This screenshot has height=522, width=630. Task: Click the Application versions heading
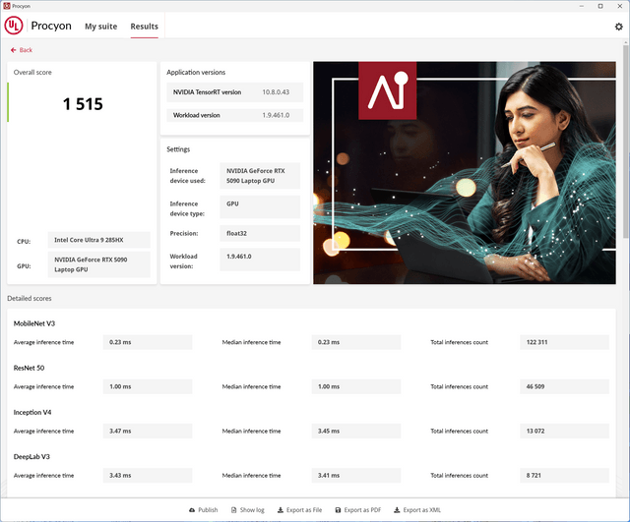[x=196, y=72]
